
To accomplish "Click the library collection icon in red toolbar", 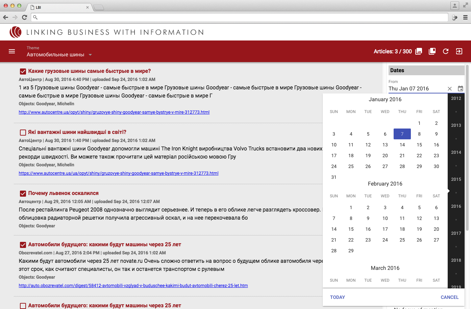I will 432,51.
